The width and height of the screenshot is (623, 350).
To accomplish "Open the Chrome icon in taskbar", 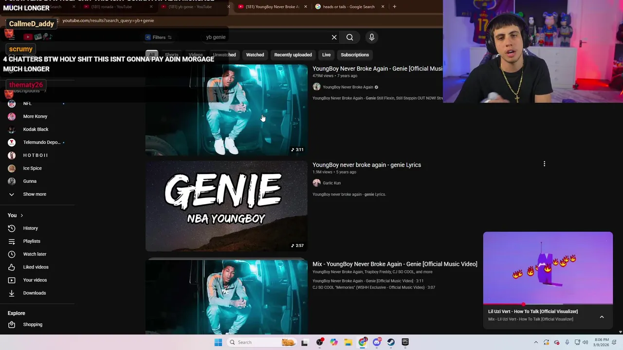I will tap(363, 342).
